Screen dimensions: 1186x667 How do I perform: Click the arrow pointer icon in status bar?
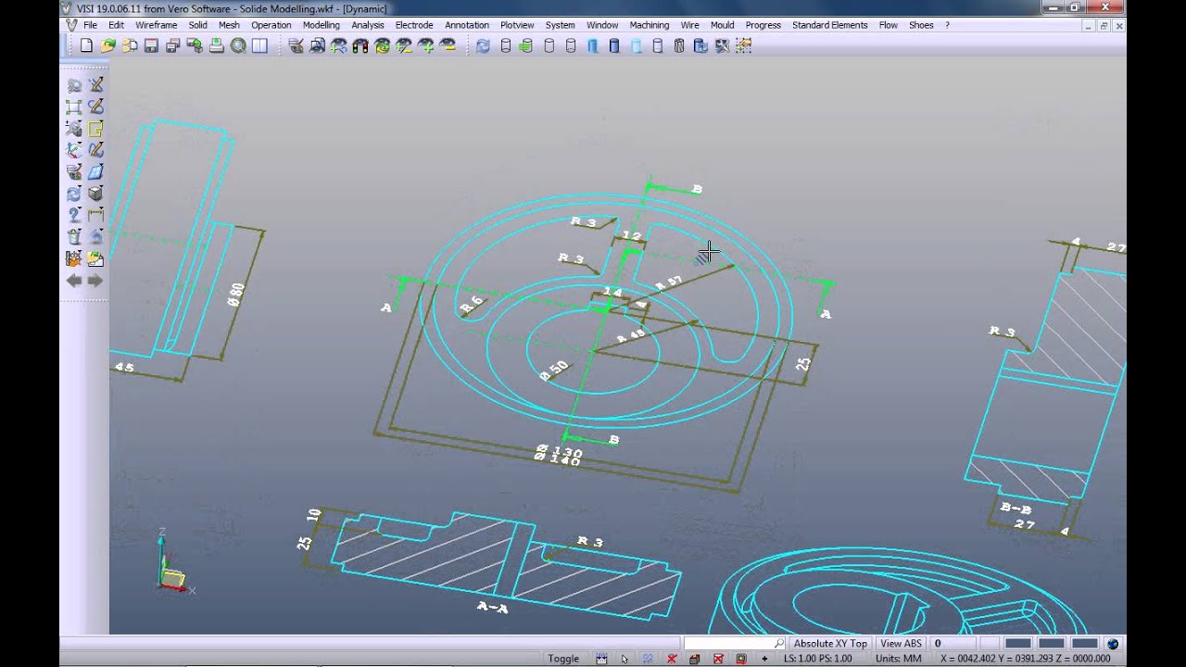click(625, 659)
